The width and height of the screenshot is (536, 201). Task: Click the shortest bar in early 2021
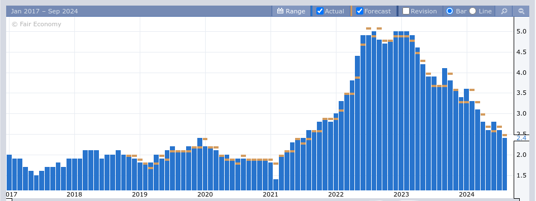tap(276, 185)
